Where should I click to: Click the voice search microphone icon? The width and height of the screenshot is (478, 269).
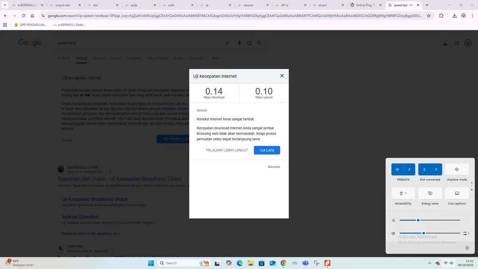point(239,43)
